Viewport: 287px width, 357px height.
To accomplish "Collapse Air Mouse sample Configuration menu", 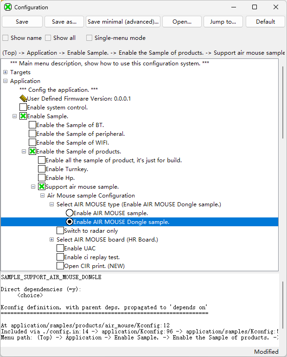I will click(x=43, y=196).
